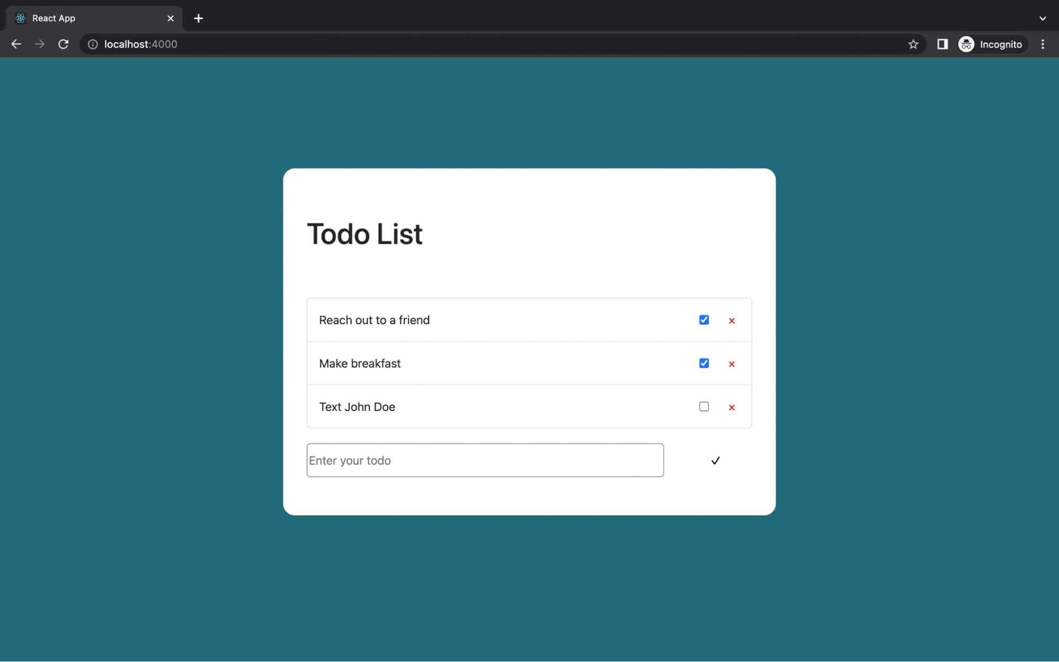Open new tab with plus button
1059x662 pixels.
tap(197, 17)
